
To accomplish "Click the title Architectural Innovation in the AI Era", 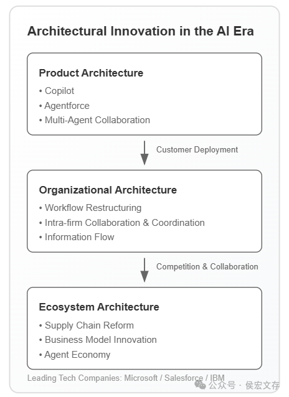I will (141, 31).
